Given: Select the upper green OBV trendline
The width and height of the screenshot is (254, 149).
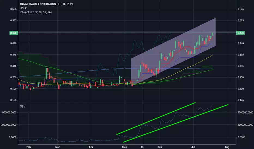Looking at the screenshot, I should (156, 118).
